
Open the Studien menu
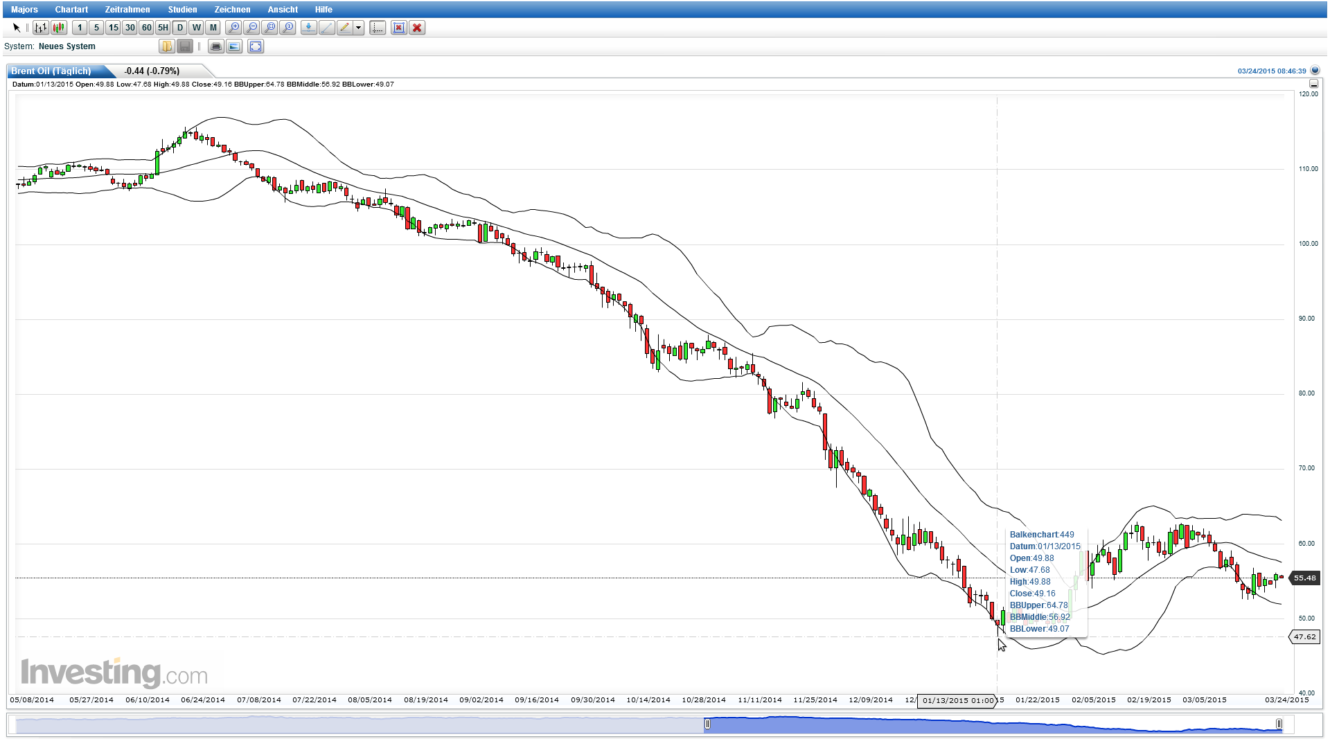(182, 9)
